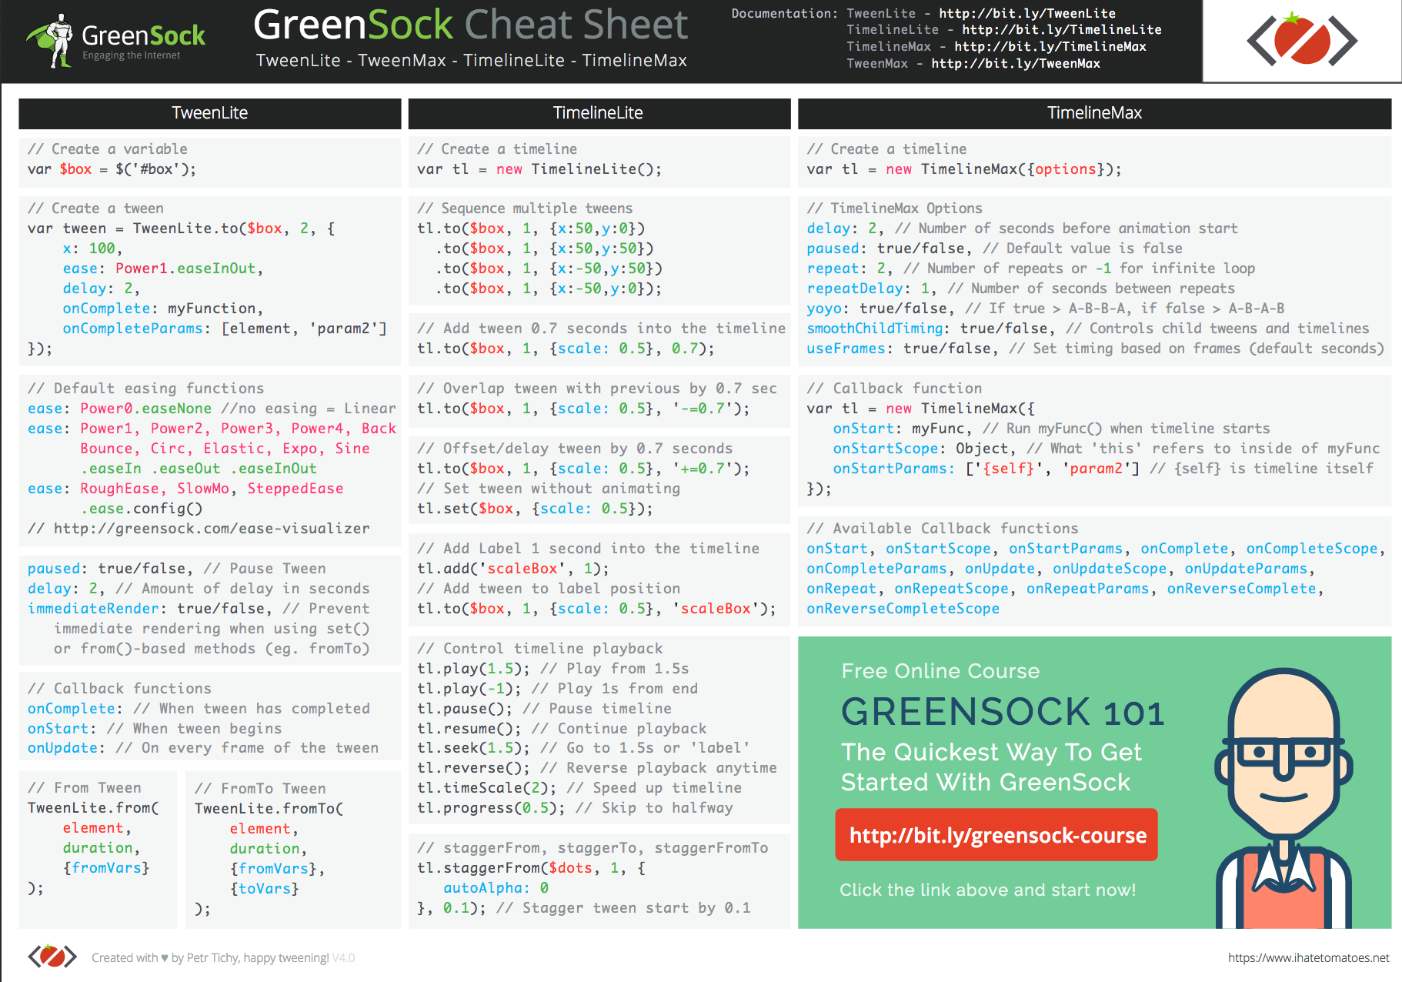Click the line ending with '+=0.7');

[583, 469]
